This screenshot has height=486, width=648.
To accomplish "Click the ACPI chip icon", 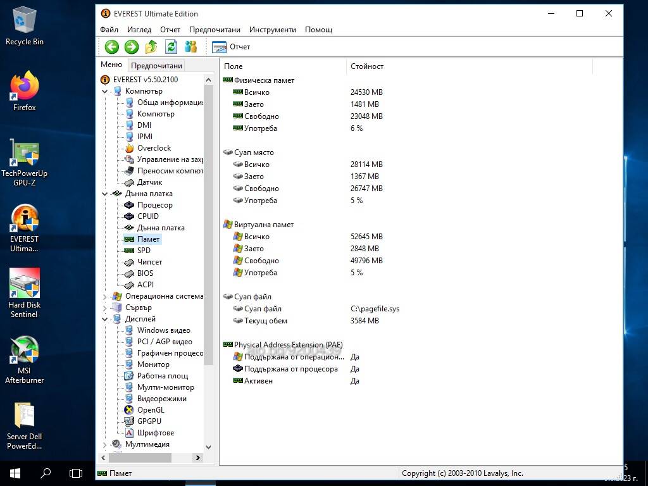I will pos(129,285).
